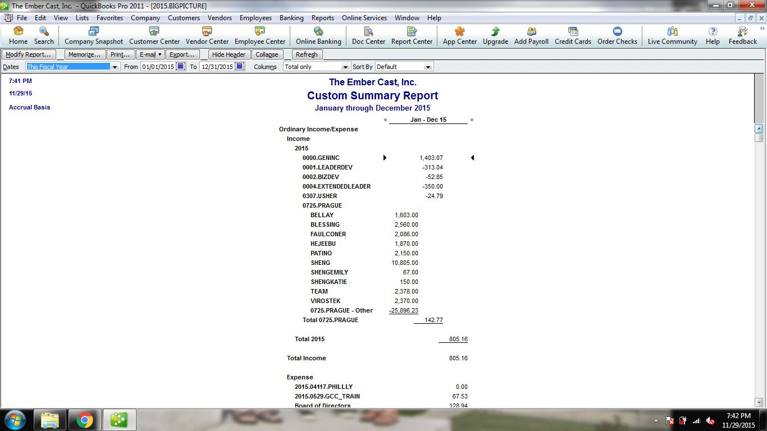
Task: Click the QuickBooks control icon beside File
Action: point(8,18)
